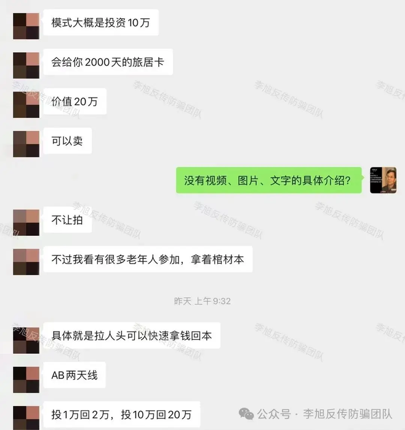Select the '价值20万' message bubble
This screenshot has width=405, height=430.
pos(74,101)
